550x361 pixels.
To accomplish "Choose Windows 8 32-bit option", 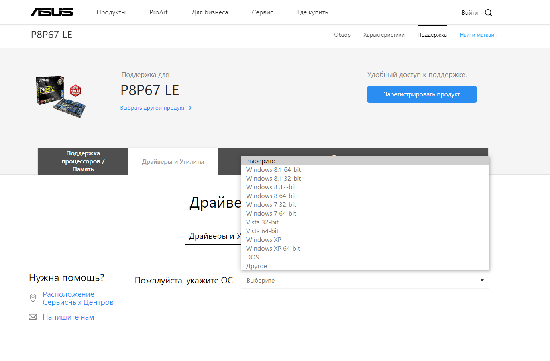I will (365, 187).
